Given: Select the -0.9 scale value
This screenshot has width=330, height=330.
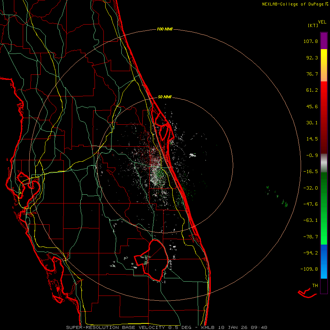Looking at the screenshot, I should click(312, 155).
